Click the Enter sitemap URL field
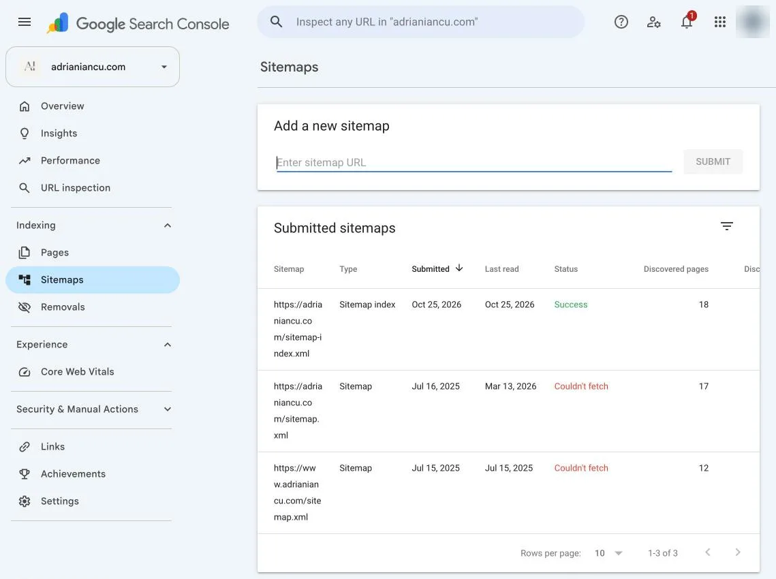Image resolution: width=776 pixels, height=579 pixels. pos(474,162)
